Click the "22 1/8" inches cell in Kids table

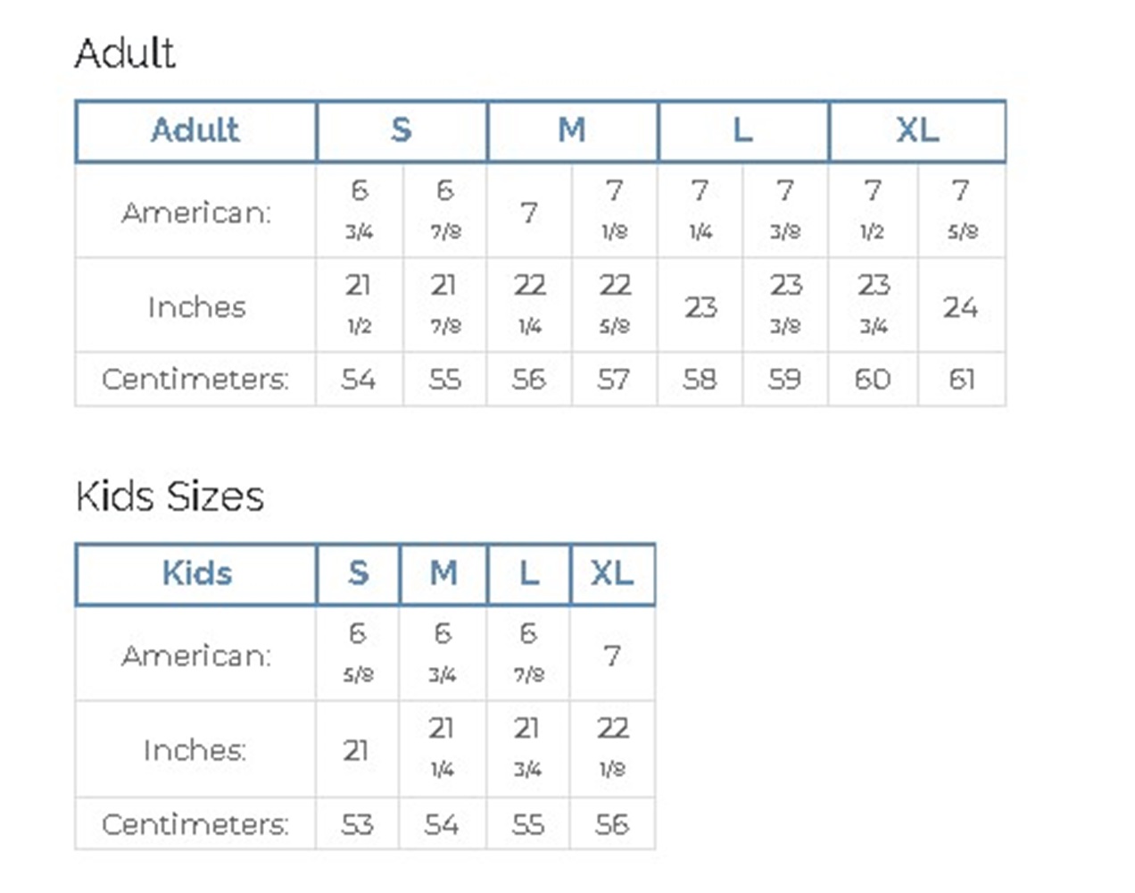coord(612,747)
